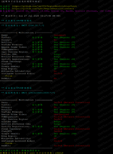The height and width of the screenshot is (154, 113).
Task: Click "Netflix Preferred CDN:" label in IPv6 results
Action: tap(16, 124)
